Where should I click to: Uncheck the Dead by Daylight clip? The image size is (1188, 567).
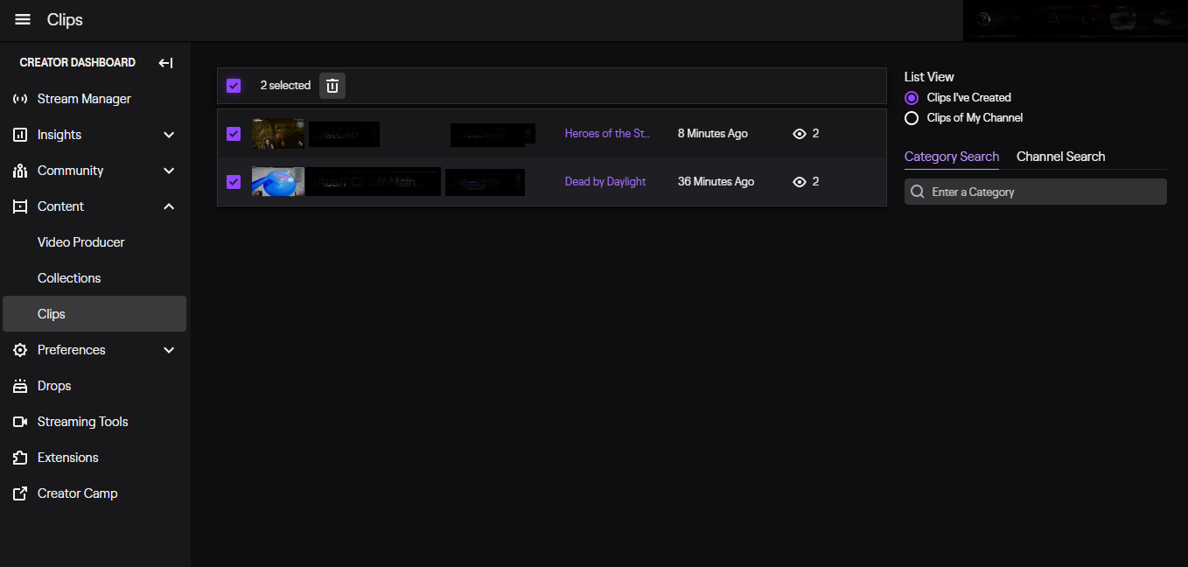[234, 182]
